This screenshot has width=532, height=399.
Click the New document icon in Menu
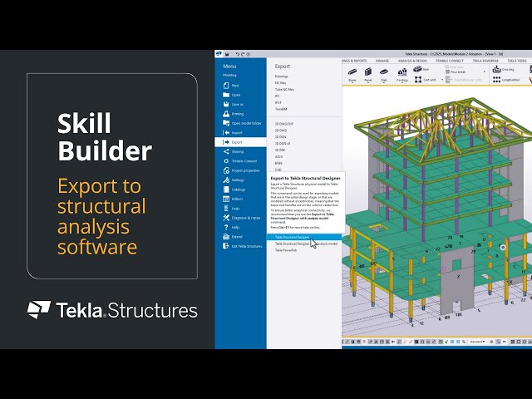[226, 86]
